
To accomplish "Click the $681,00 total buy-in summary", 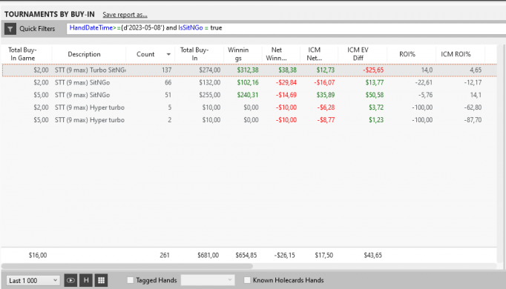I will click(x=208, y=255).
